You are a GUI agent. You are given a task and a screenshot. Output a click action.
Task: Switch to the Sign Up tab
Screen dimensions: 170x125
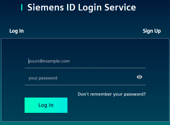(x=152, y=31)
